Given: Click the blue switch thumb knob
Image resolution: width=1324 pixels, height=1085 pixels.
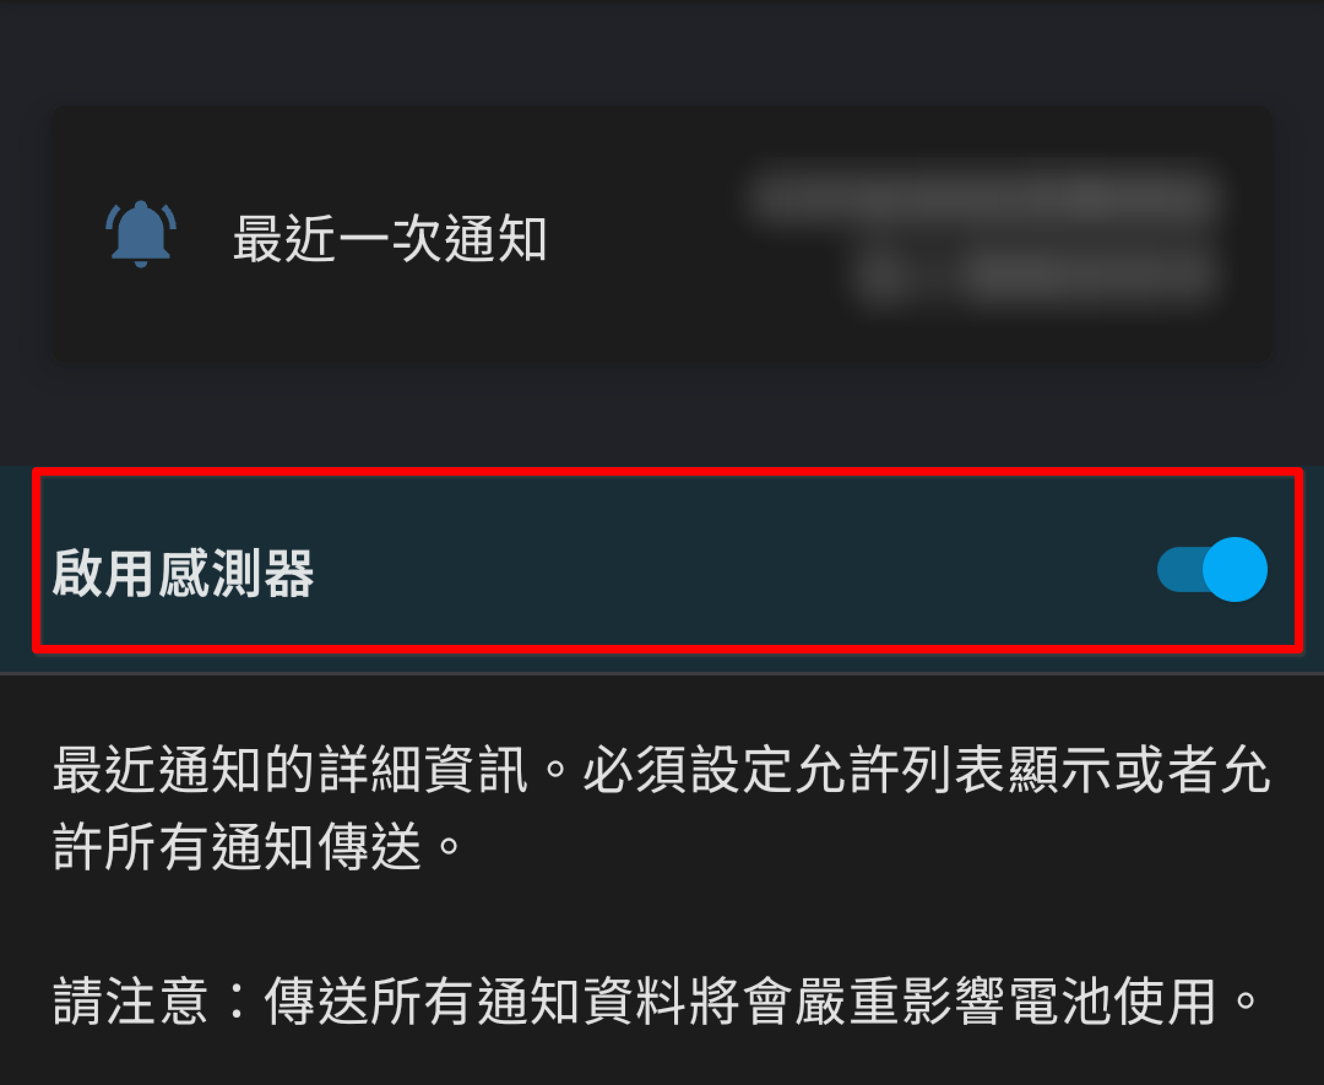Looking at the screenshot, I should point(1235,569).
